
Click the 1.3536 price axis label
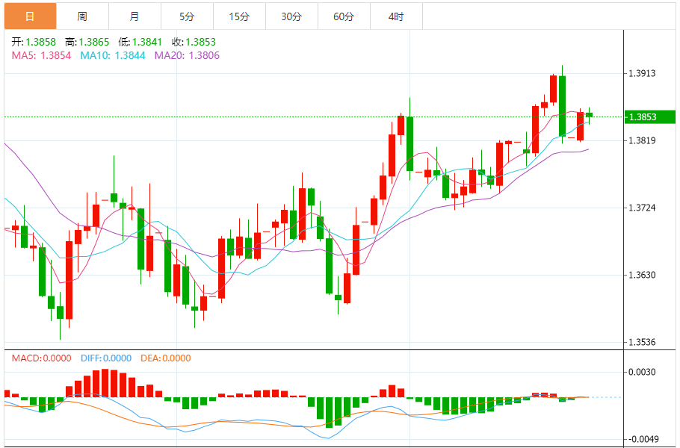click(643, 342)
